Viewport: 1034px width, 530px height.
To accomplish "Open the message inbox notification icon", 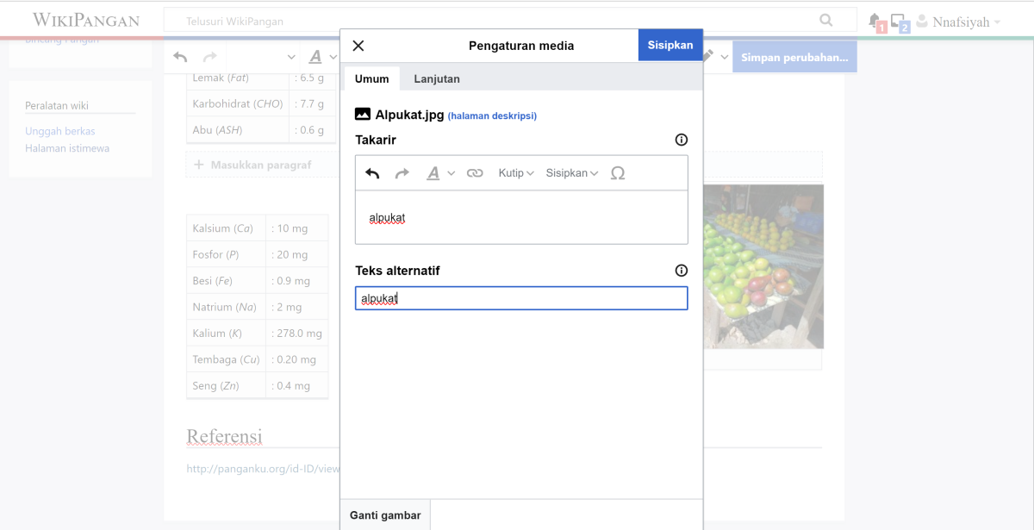I will (896, 19).
